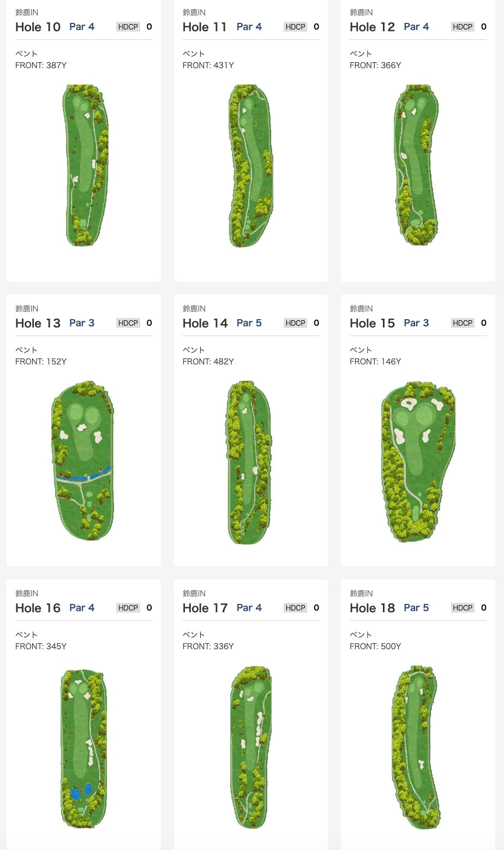Select the Hole 17 course map
Screen dimensions: 504x850
coord(251,747)
